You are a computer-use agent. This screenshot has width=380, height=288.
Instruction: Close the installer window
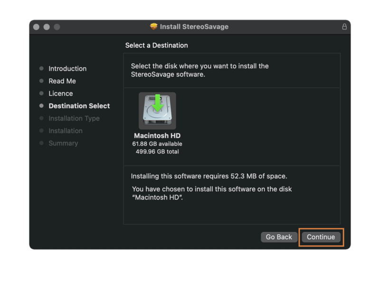[x=36, y=27]
